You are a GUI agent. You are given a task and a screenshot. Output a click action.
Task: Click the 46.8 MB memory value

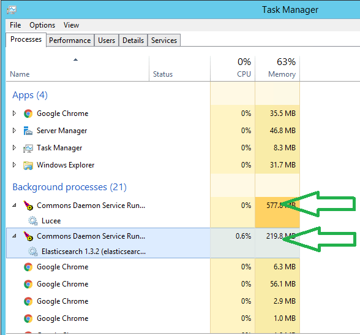(283, 131)
